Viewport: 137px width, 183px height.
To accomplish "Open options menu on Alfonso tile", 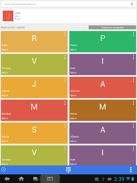I will click(x=133, y=80).
